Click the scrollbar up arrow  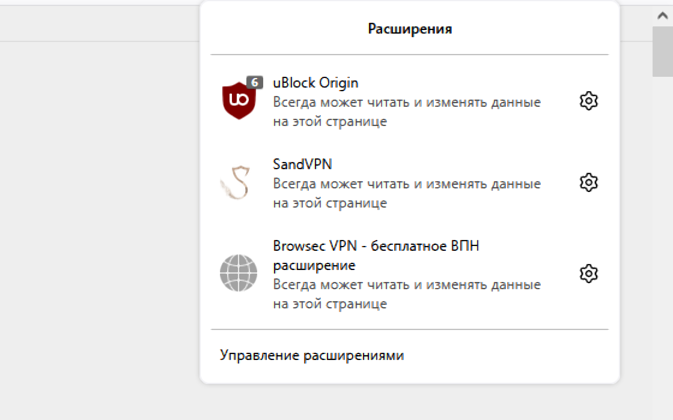click(663, 16)
